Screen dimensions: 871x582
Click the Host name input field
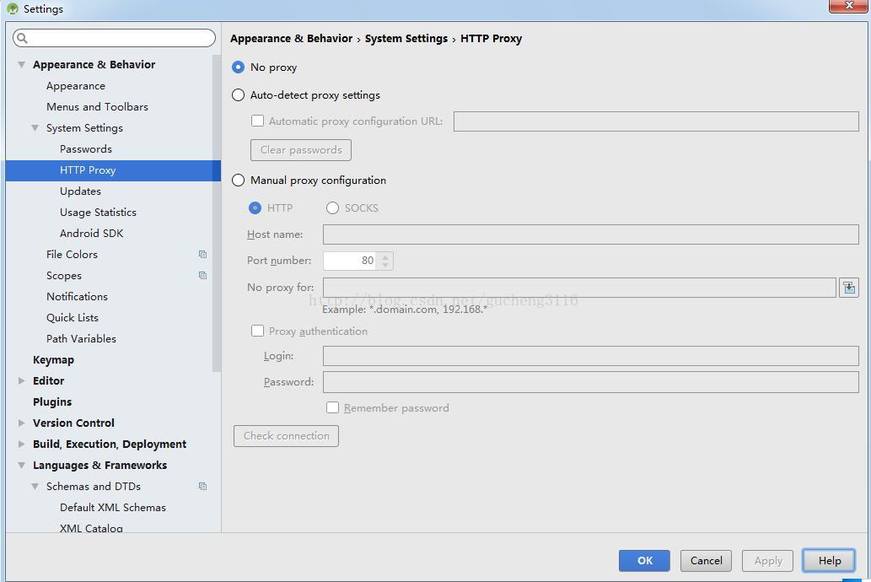tap(591, 234)
